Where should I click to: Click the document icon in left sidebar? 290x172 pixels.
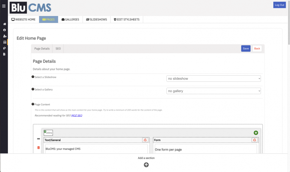coord(4,54)
